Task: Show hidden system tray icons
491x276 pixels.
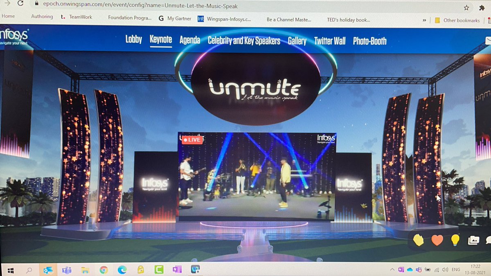Action: point(393,269)
